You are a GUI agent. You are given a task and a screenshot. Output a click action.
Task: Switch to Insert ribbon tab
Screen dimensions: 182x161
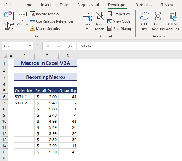click(46, 5)
